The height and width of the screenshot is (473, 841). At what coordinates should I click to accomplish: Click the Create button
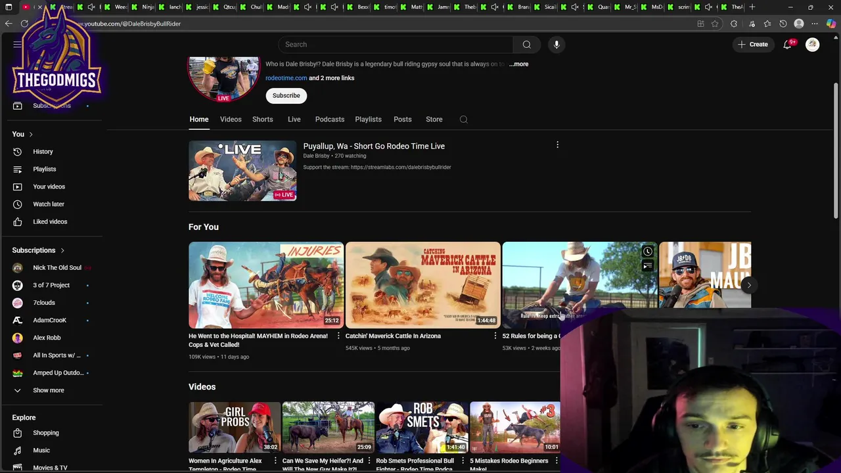(x=753, y=45)
